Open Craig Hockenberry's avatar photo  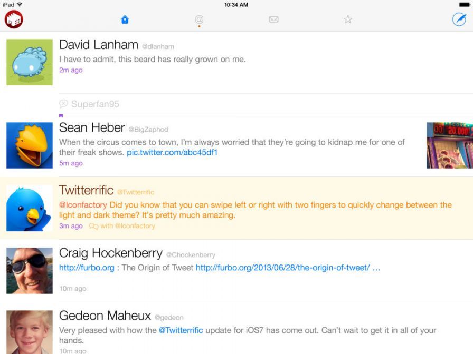(29, 270)
